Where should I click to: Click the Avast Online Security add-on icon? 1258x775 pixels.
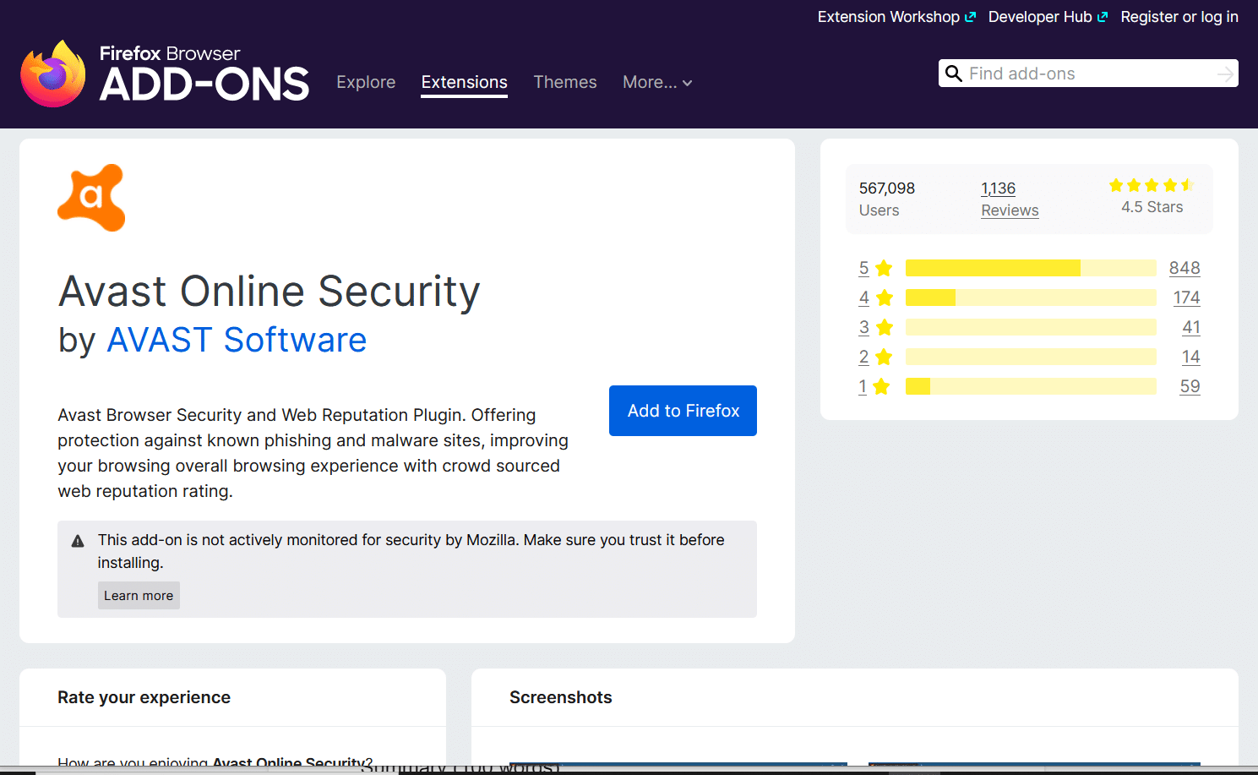(x=90, y=197)
